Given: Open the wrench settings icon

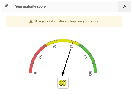Looking at the screenshot, I should 124,7.
